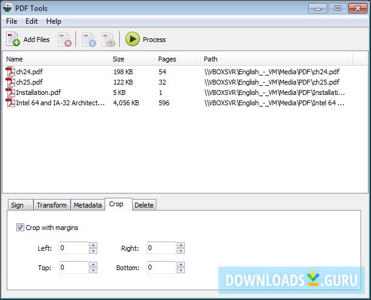Sort list by the Name column header
371x300 pixels.
tap(56, 59)
